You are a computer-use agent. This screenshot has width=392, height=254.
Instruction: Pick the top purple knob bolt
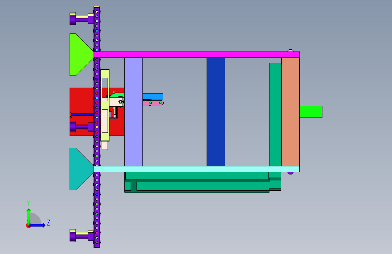click(x=81, y=19)
